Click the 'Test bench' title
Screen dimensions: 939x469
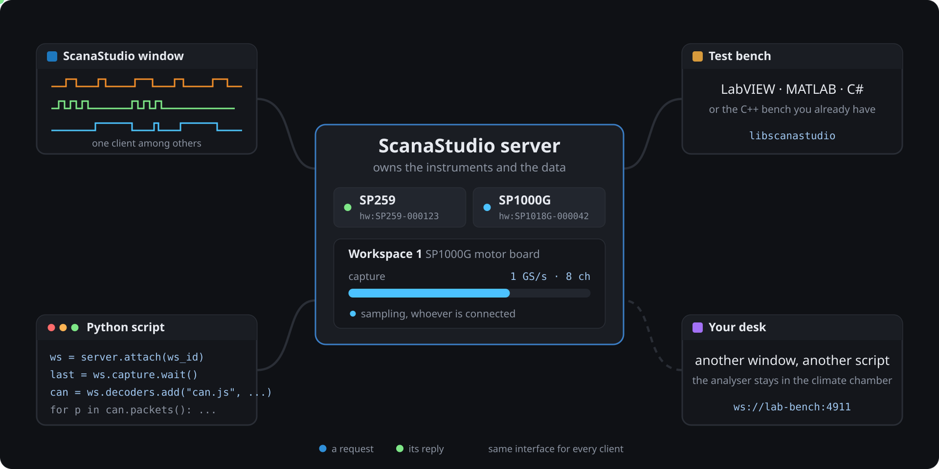coord(739,56)
